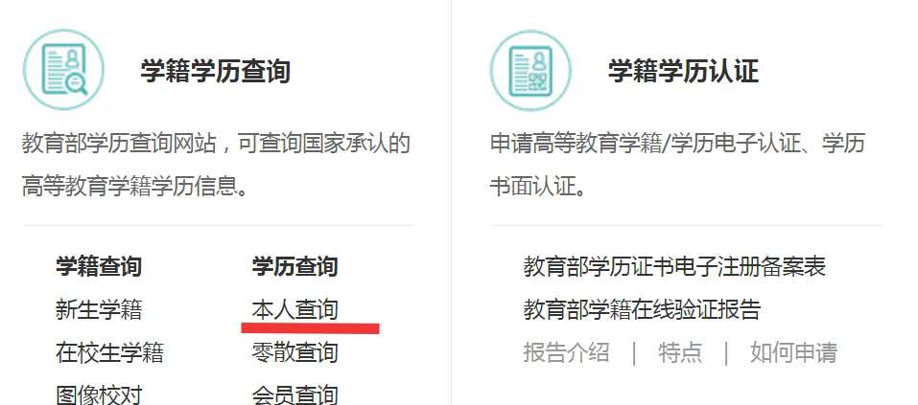Open the 学籍学历查询 heading
The height and width of the screenshot is (405, 918).
[x=216, y=71]
